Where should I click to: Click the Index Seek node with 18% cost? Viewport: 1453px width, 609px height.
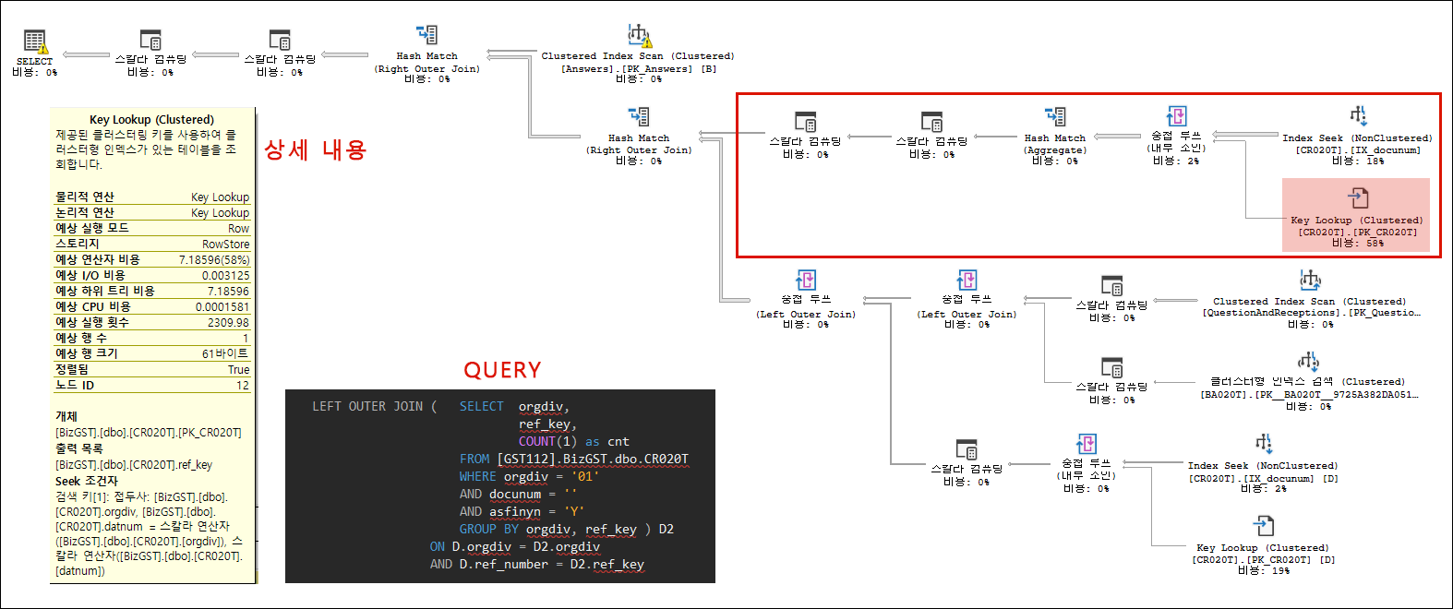1357,117
